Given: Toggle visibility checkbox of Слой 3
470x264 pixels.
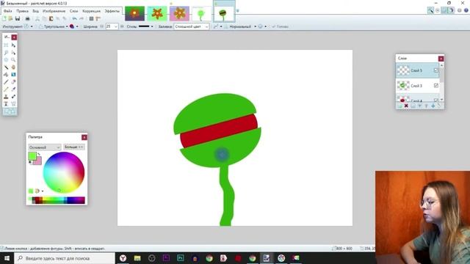Looking at the screenshot, I should tap(435, 86).
